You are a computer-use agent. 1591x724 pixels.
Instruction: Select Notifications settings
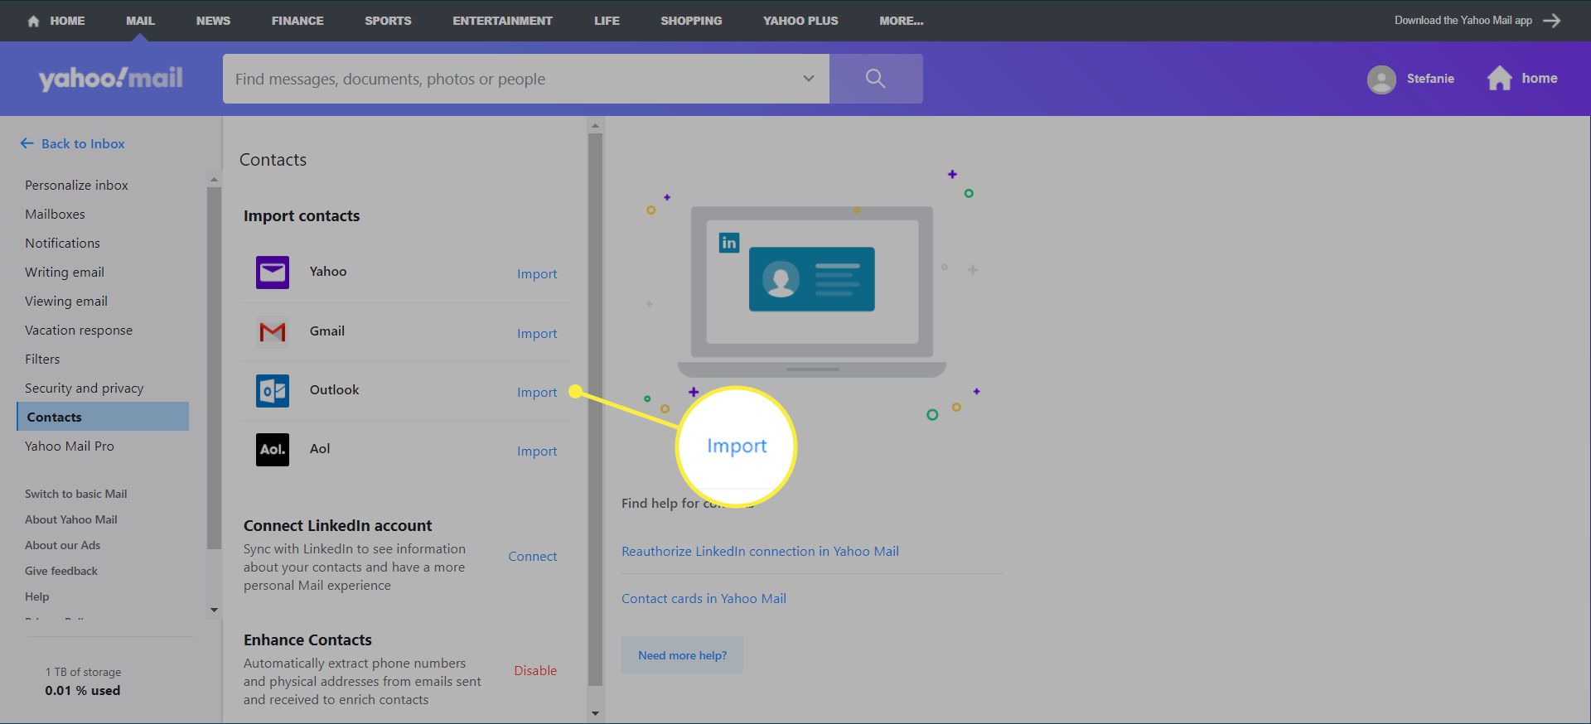62,244
